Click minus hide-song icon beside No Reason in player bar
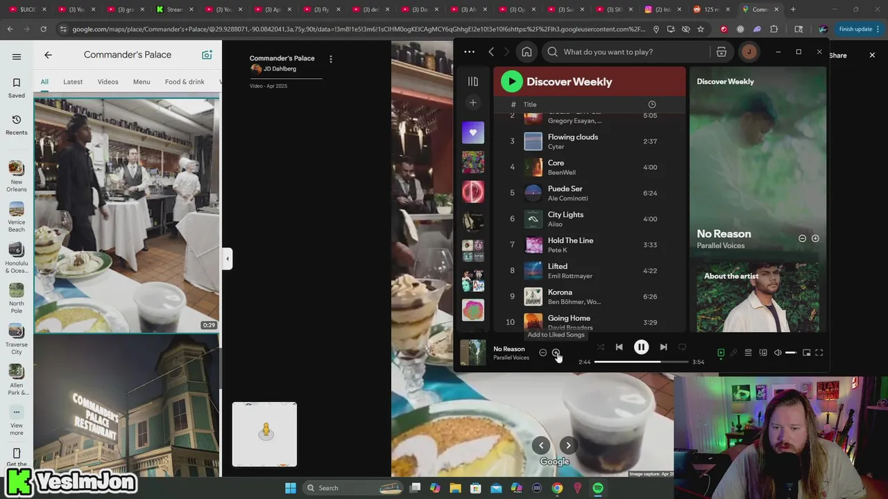Viewport: 888px width, 499px height. pos(543,353)
